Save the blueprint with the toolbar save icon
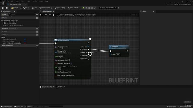 click(3, 8)
